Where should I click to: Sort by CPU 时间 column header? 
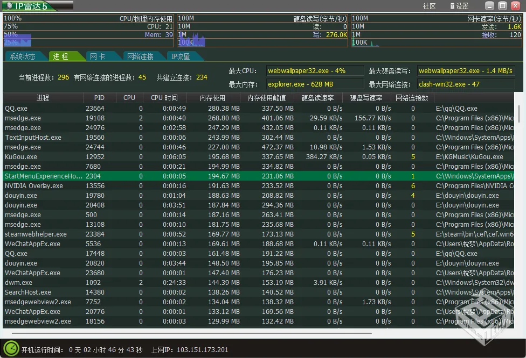164,98
